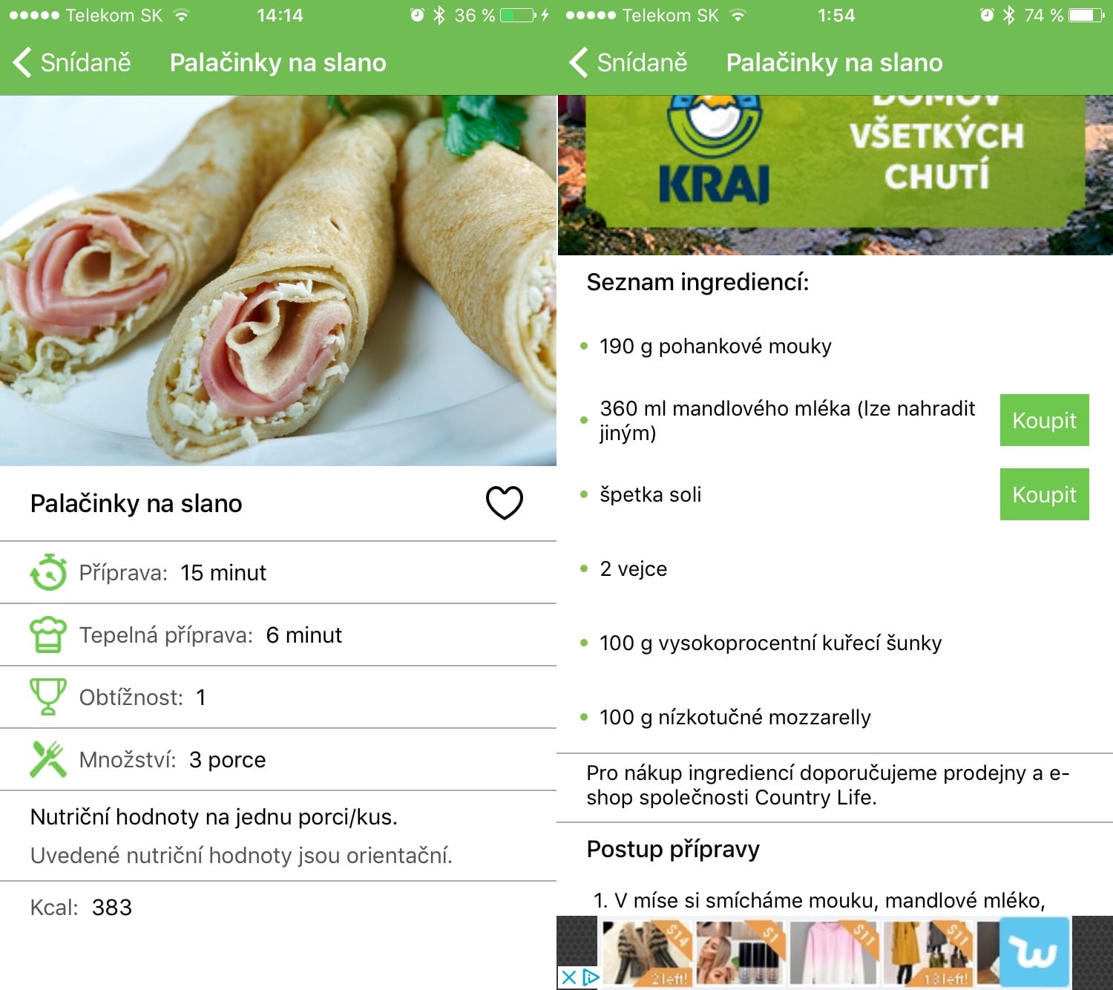
Task: Tap the 100 g nízkotučné mozzarelly item
Action: point(735,717)
